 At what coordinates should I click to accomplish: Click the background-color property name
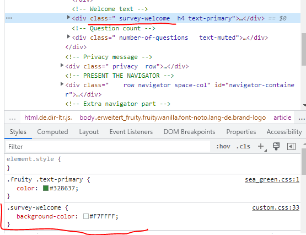tap(46, 216)
